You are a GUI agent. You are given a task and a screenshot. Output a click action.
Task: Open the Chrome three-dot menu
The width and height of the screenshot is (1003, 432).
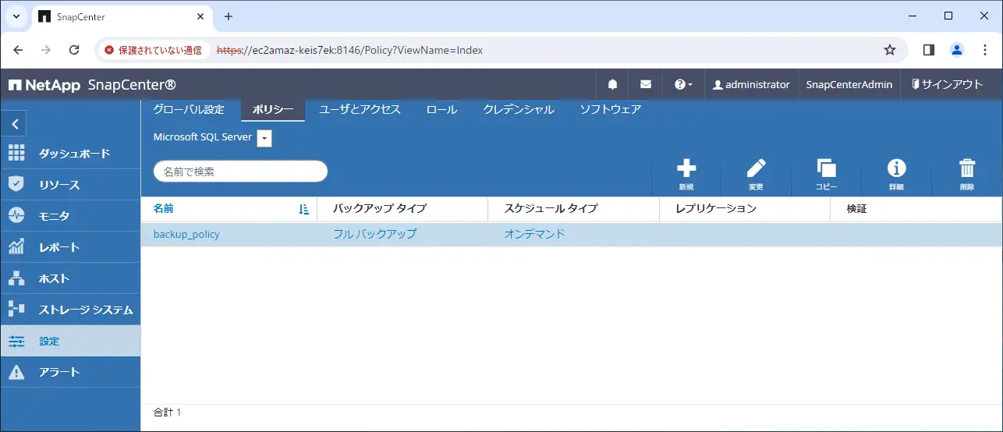coord(984,50)
